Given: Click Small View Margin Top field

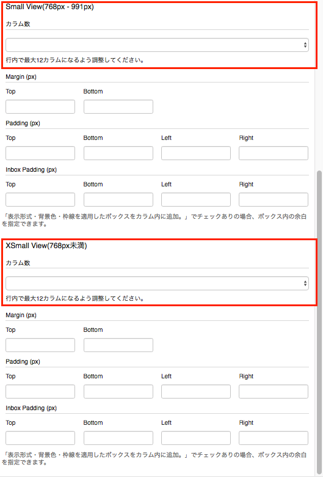Looking at the screenshot, I should coord(40,107).
